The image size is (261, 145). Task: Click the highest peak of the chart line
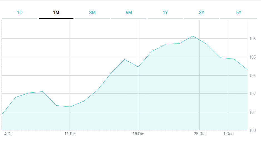pyautogui.click(x=193, y=36)
